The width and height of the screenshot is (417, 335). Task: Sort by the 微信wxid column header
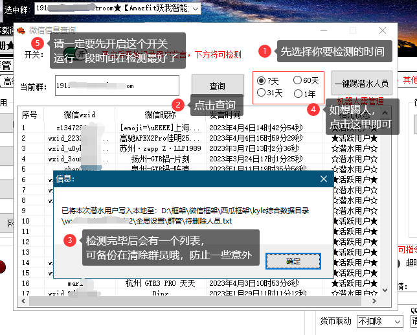(79, 115)
